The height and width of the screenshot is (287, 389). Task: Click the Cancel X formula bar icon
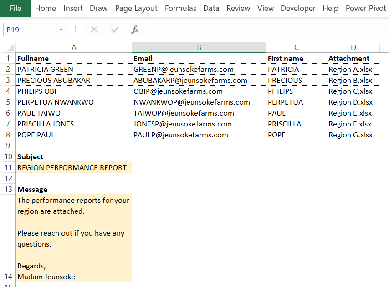pos(94,30)
